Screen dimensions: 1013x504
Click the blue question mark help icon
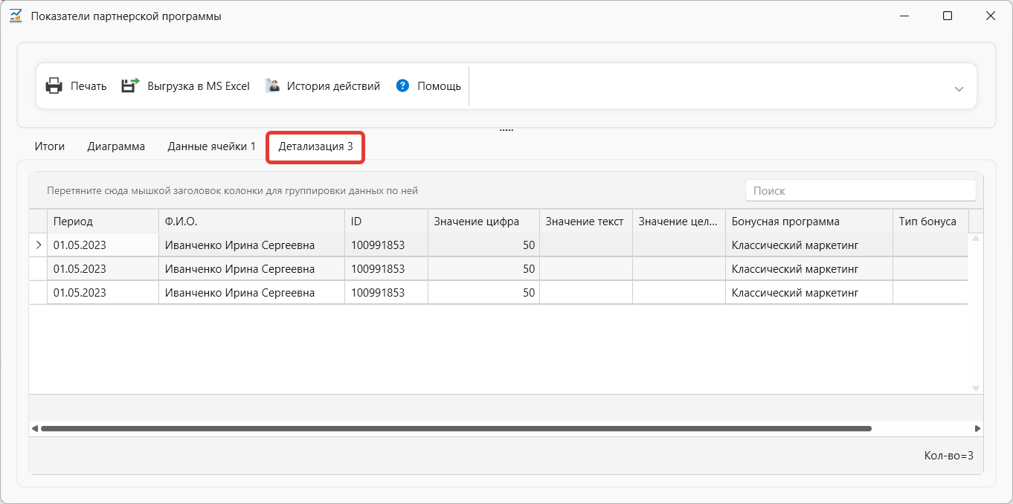pos(403,85)
